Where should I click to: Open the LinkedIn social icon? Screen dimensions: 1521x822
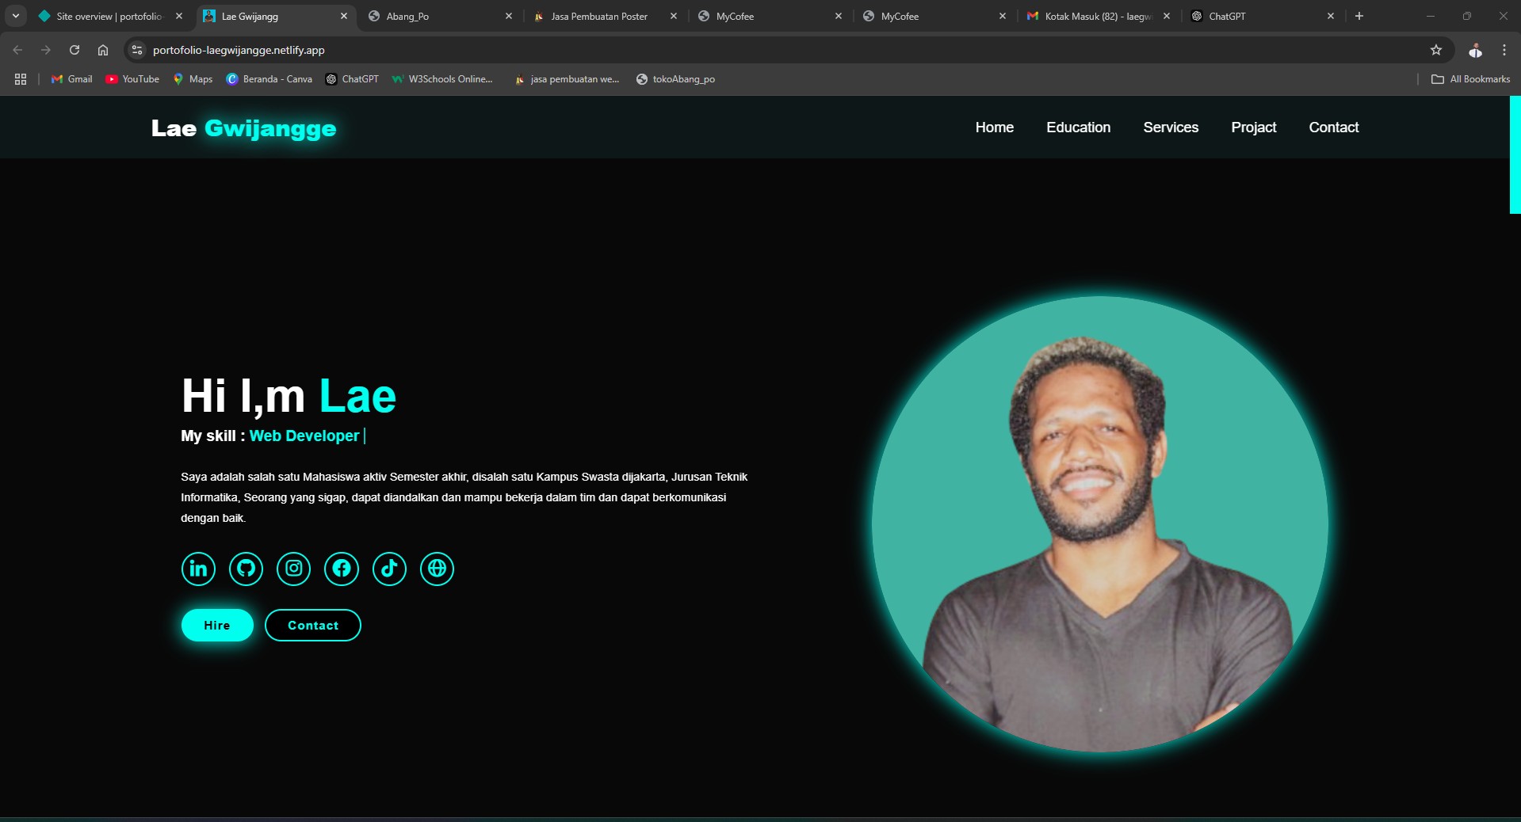[x=198, y=569]
